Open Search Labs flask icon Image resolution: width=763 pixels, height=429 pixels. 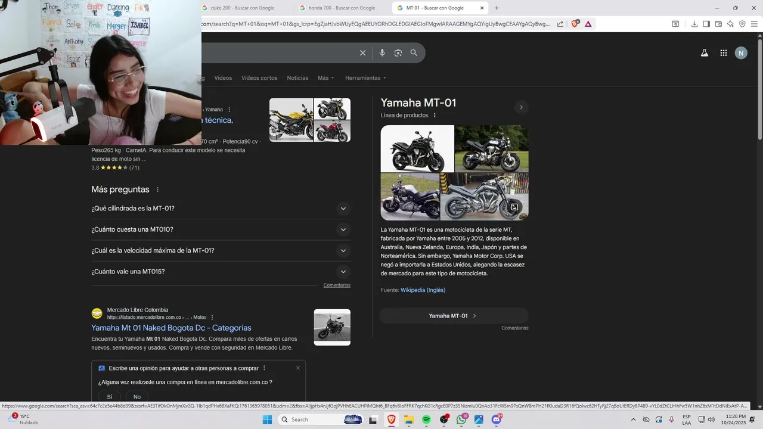point(704,53)
